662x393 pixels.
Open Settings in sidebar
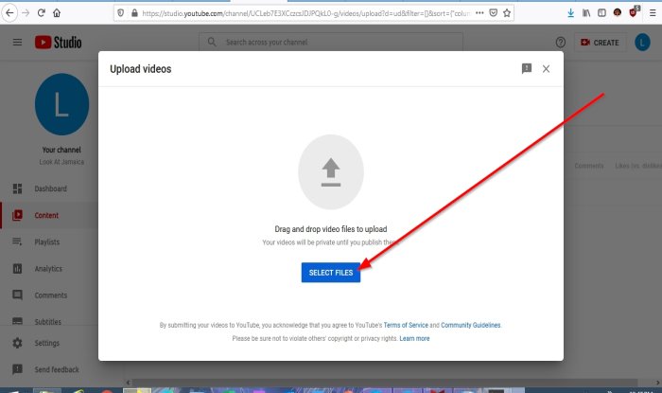49,343
